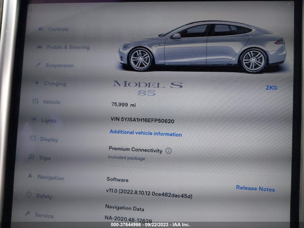Tap the NA-2020.48-12628 navigation data value
Viewport: 304px width, 228px height.
(x=128, y=219)
